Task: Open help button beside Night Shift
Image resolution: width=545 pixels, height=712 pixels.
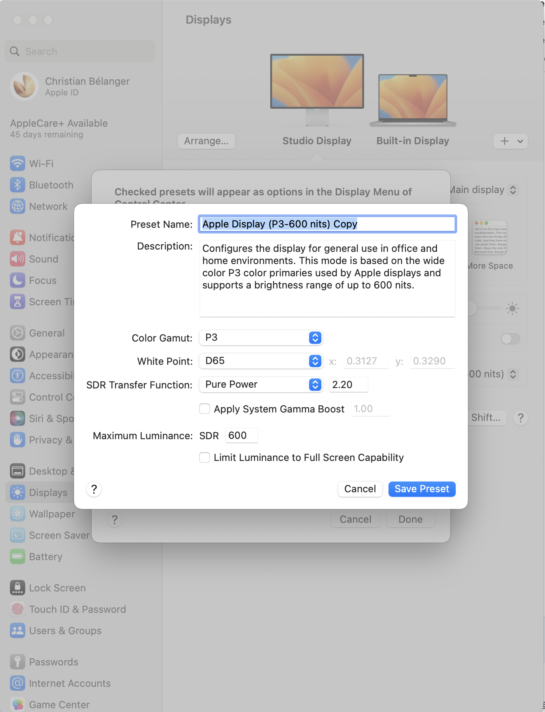Action: coord(520,418)
